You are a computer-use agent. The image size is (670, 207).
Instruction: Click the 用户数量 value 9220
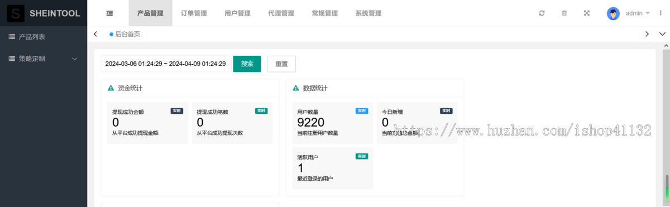310,123
